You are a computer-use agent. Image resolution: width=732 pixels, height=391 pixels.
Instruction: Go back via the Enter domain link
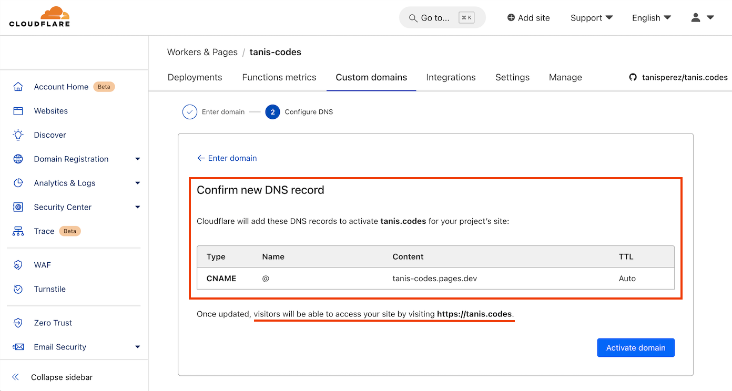[227, 158]
